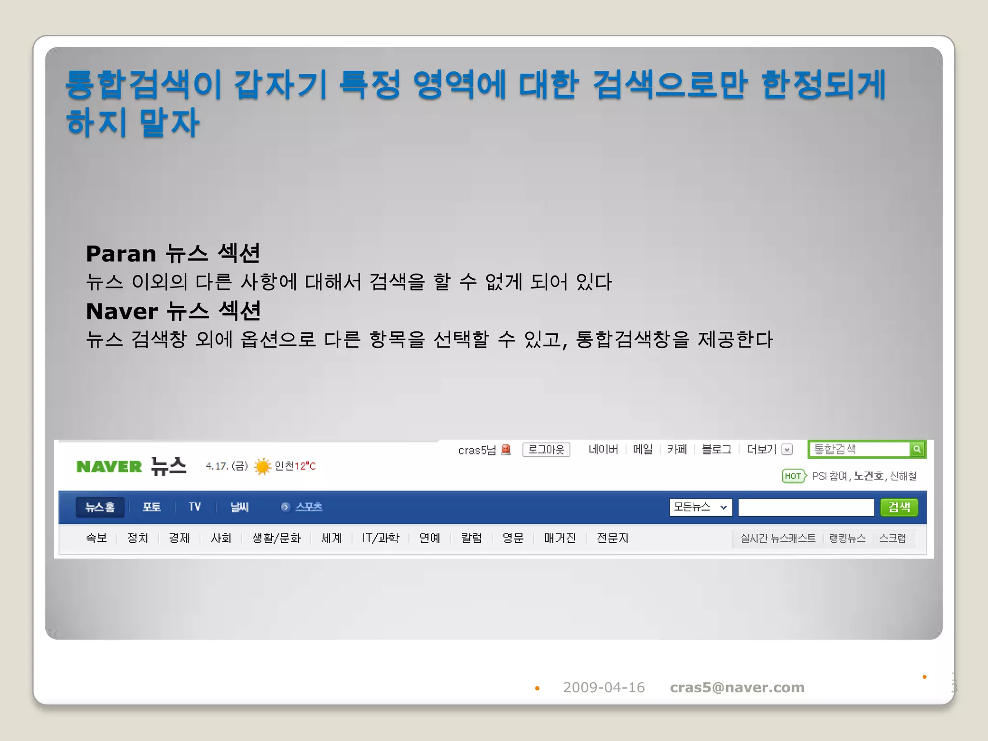Viewport: 988px width, 741px height.
Task: Click the 인천12°C weather text
Action: tap(295, 466)
